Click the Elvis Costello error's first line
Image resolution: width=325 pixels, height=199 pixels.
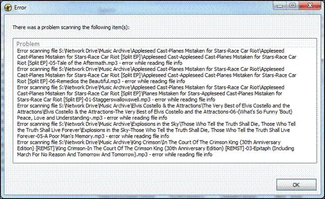pos(153,106)
